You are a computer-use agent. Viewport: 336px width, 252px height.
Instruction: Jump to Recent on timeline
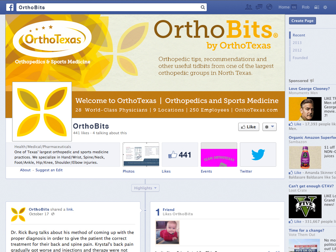pos(299,35)
